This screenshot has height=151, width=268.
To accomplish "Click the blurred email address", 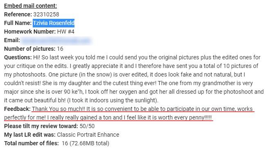I will (x=56, y=41).
